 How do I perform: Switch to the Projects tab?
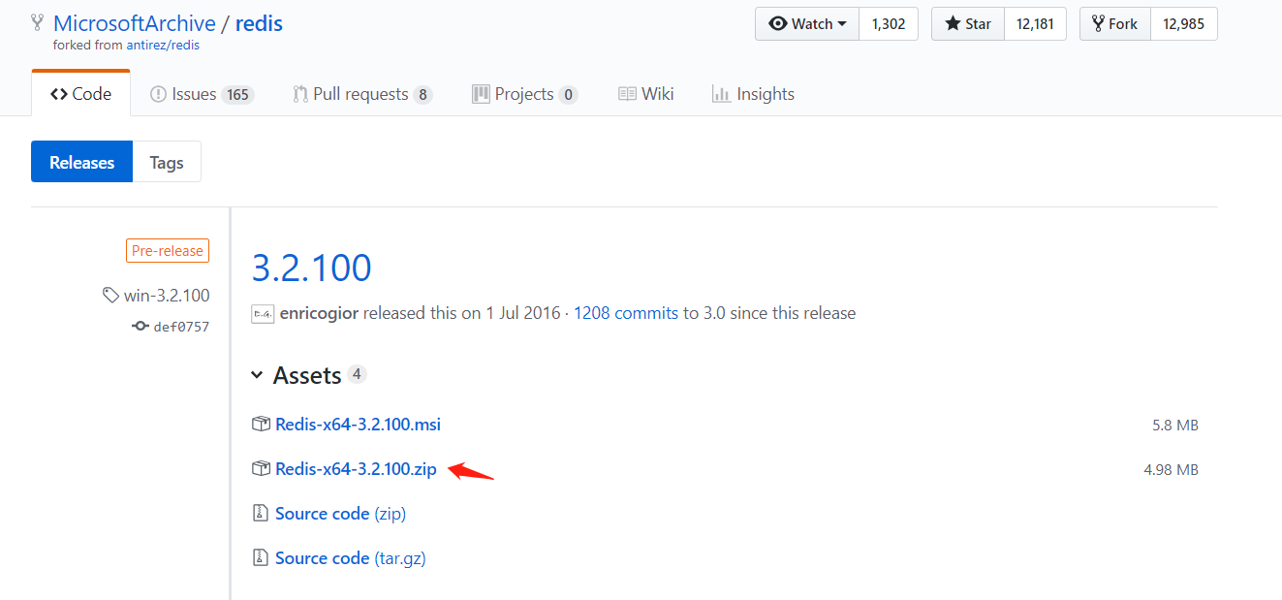(x=524, y=94)
